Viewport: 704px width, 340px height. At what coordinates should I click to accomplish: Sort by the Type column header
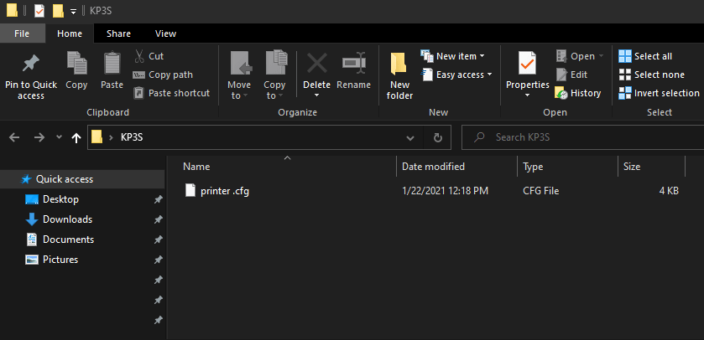coord(533,167)
